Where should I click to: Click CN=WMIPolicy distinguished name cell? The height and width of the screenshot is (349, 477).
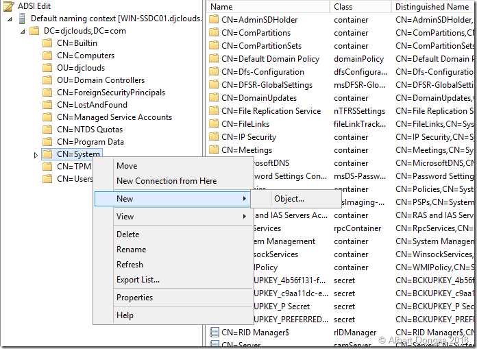pyautogui.click(x=435, y=267)
